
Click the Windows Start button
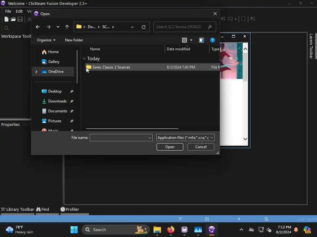[74, 230]
